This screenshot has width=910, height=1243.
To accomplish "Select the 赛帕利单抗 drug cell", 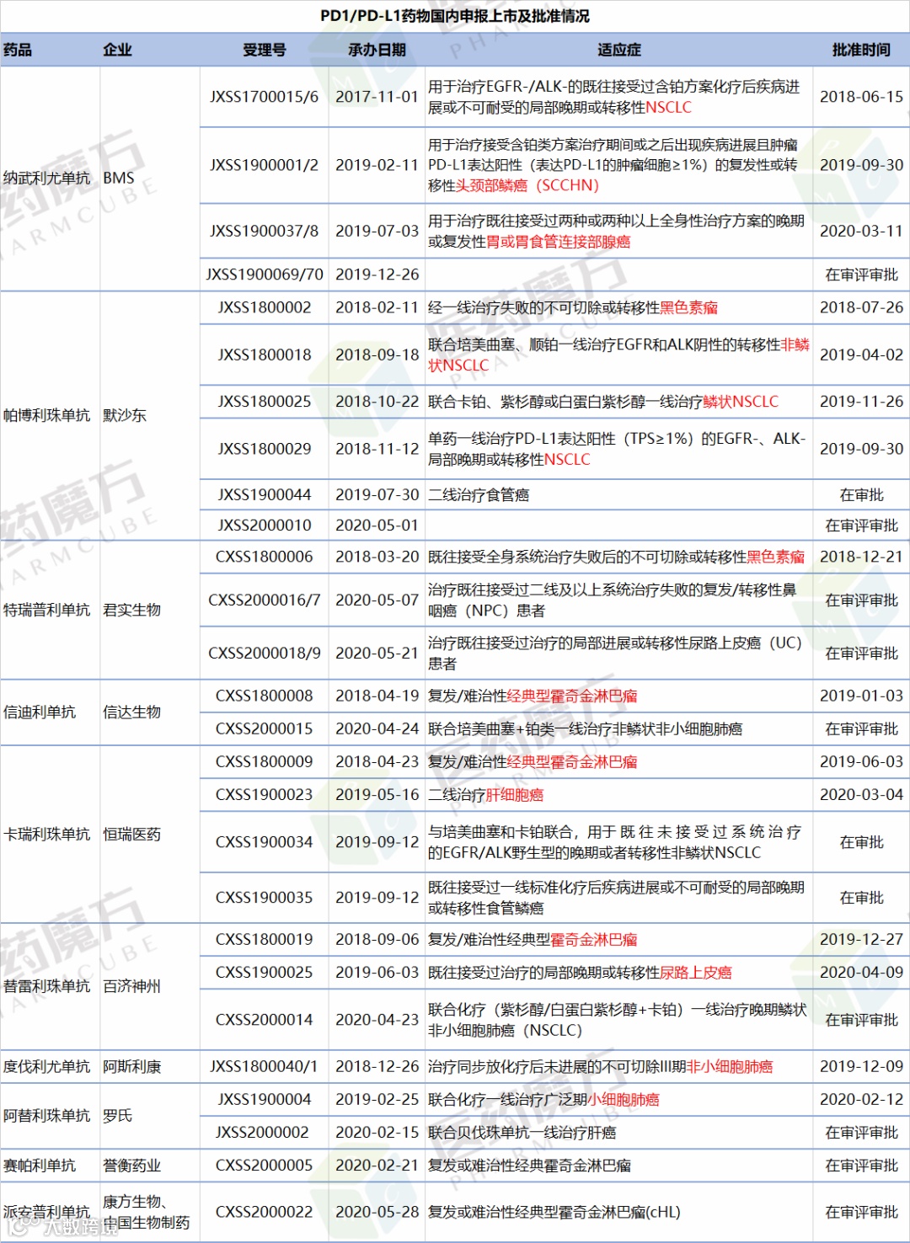I will tap(40, 1166).
